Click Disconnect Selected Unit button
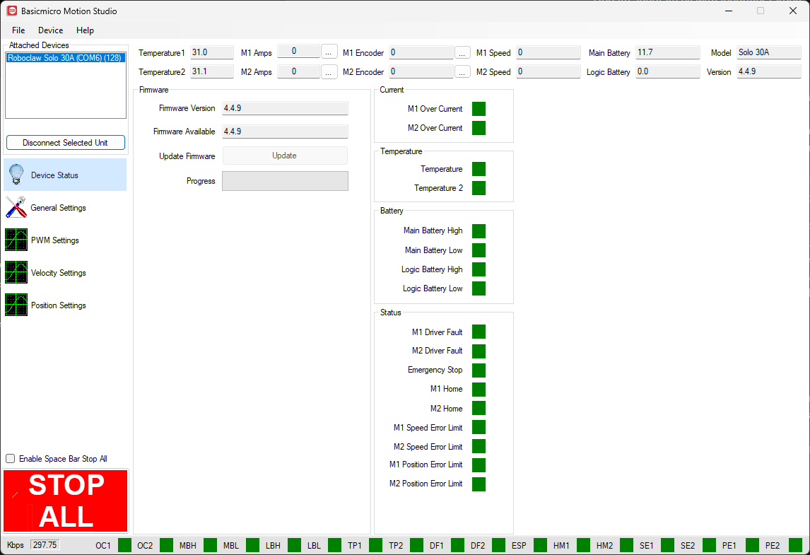Viewport: 810px width, 555px height. pos(66,143)
